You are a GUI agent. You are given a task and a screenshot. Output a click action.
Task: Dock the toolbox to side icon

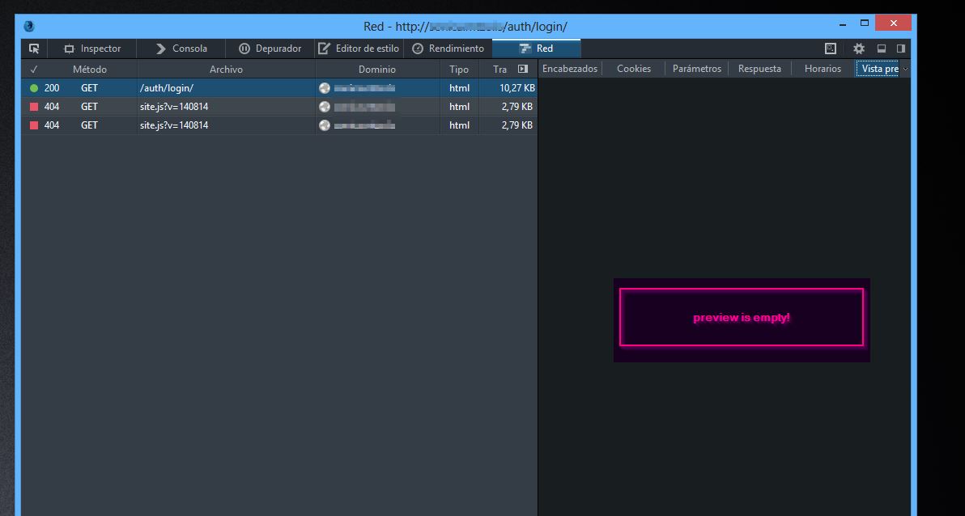point(901,49)
